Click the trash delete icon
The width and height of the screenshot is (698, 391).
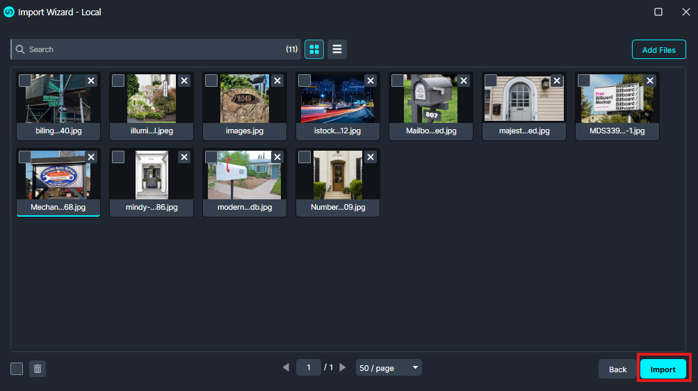38,369
